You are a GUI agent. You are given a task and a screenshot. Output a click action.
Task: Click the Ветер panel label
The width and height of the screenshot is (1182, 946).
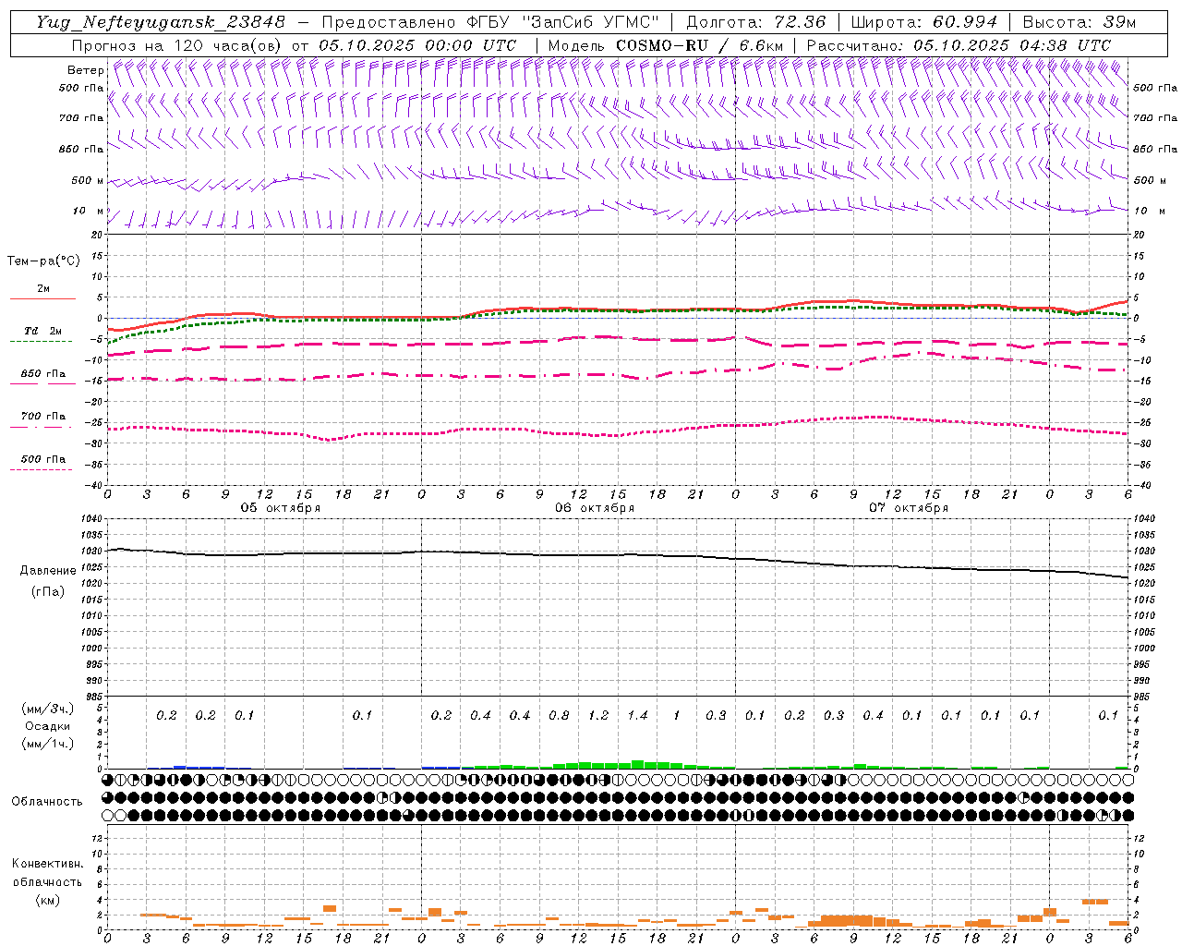coord(86,70)
